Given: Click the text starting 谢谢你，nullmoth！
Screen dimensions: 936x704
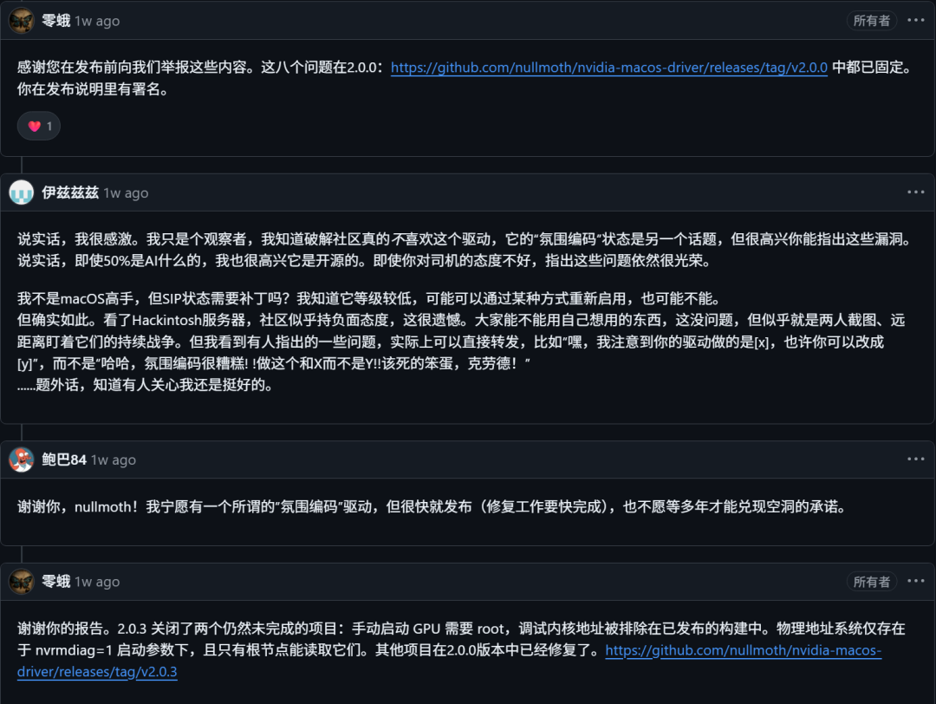Looking at the screenshot, I should pyautogui.click(x=432, y=507).
